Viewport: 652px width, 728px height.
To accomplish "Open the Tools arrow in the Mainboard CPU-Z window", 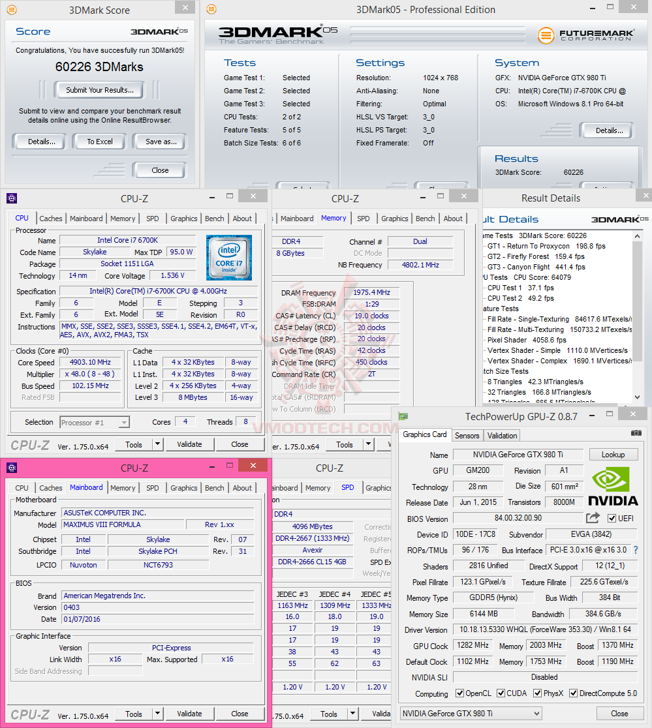I will coord(158,714).
